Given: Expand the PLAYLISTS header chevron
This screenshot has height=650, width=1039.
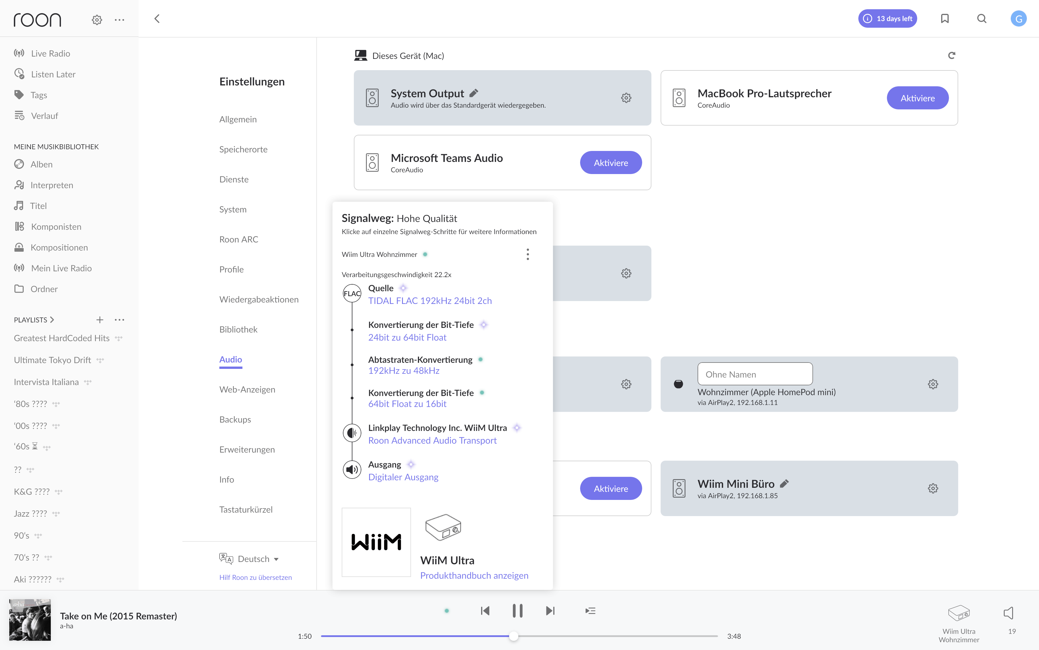Looking at the screenshot, I should (x=52, y=320).
